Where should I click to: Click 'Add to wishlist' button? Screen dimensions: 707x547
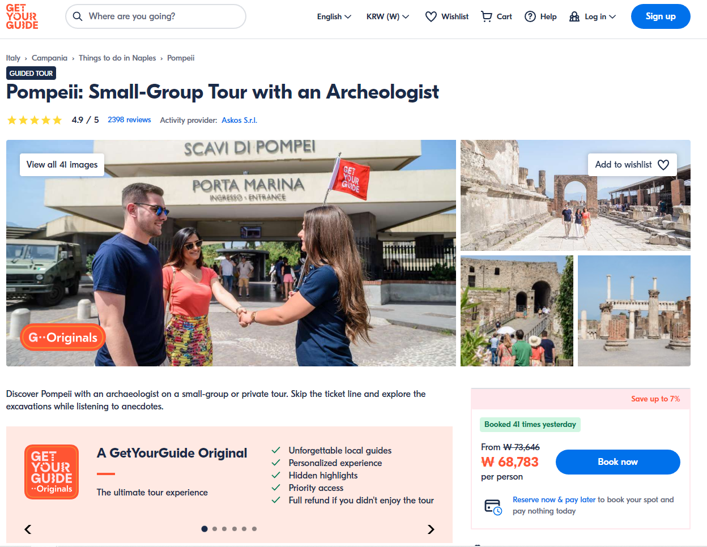coord(633,165)
